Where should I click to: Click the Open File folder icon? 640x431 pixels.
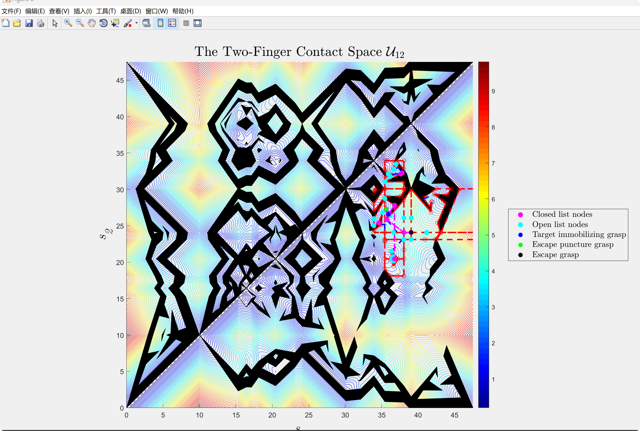[17, 23]
